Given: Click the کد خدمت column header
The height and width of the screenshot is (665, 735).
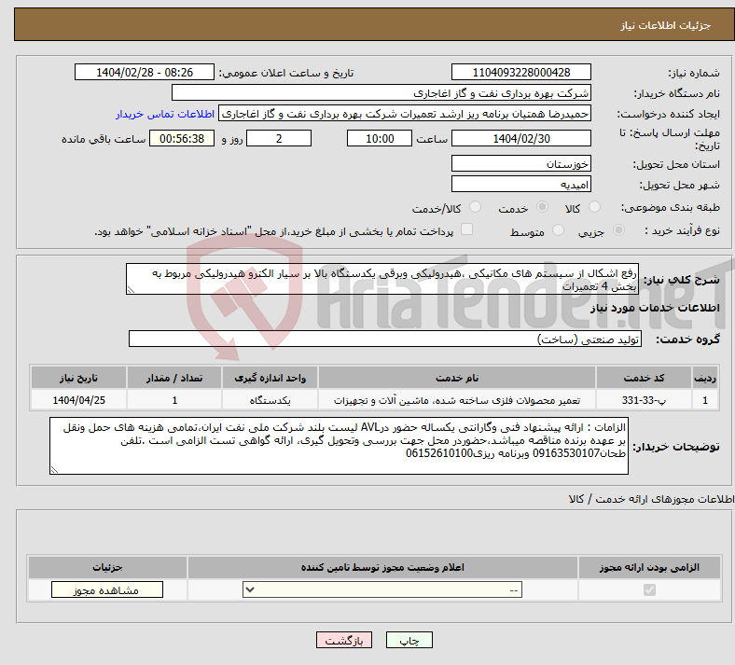Looking at the screenshot, I should 645,378.
